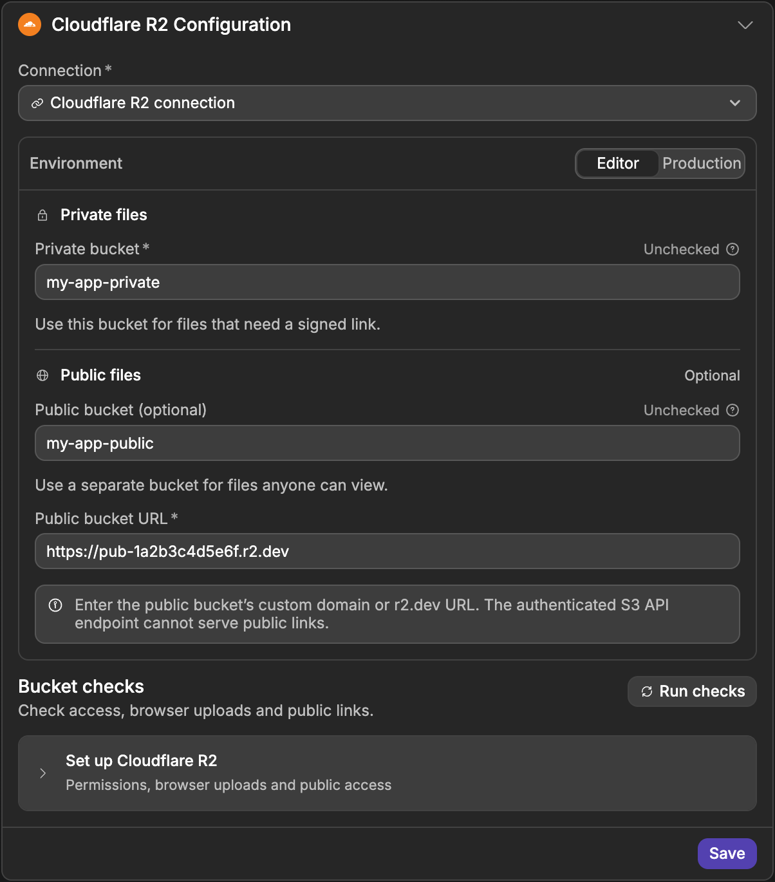The height and width of the screenshot is (882, 775).
Task: Click 'Use this bucket for files that need a signed link'
Action: pyautogui.click(x=207, y=324)
